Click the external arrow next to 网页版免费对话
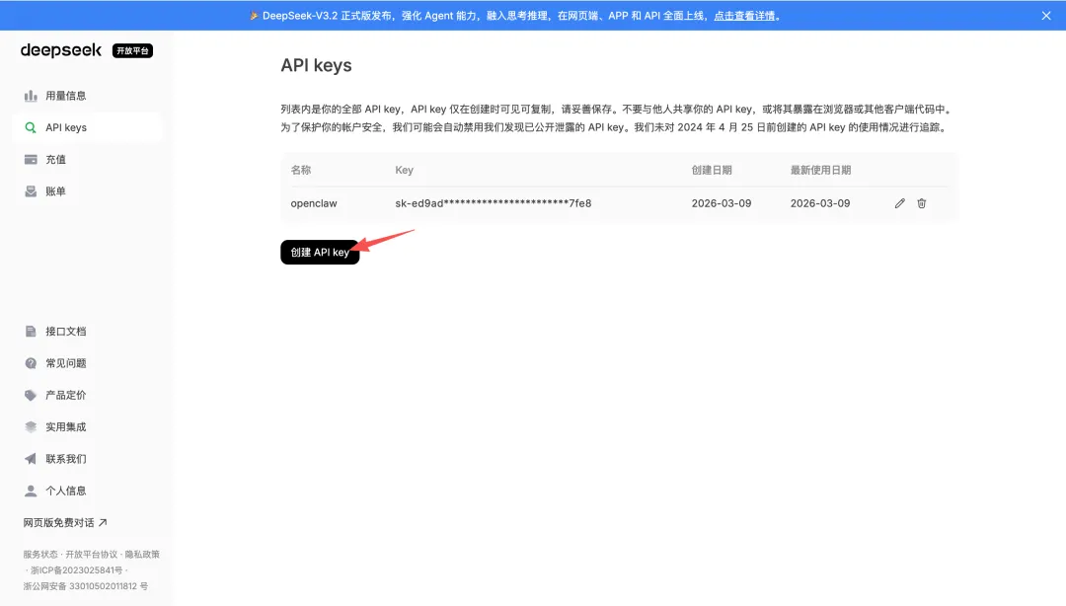This screenshot has height=606, width=1066. tap(103, 523)
